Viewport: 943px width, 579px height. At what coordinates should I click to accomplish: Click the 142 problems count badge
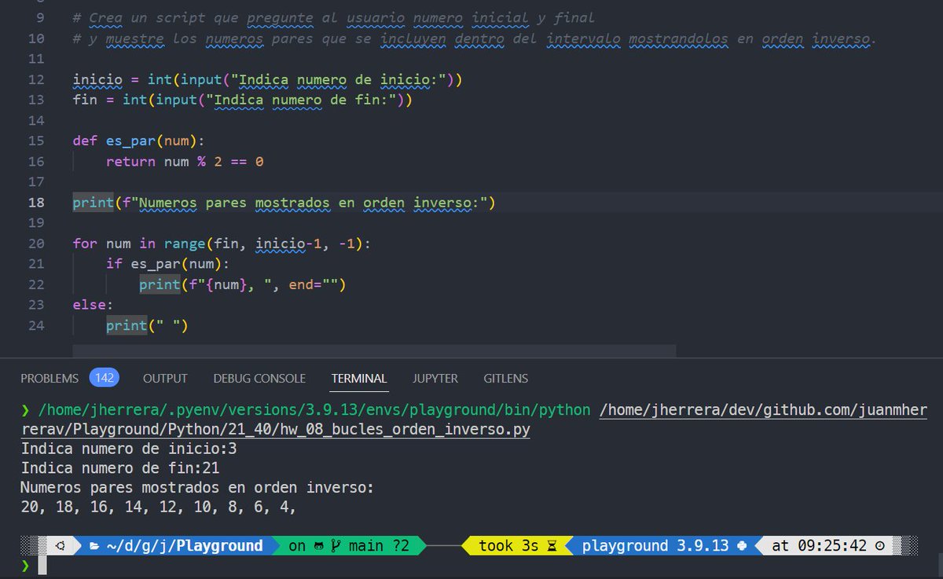(104, 378)
